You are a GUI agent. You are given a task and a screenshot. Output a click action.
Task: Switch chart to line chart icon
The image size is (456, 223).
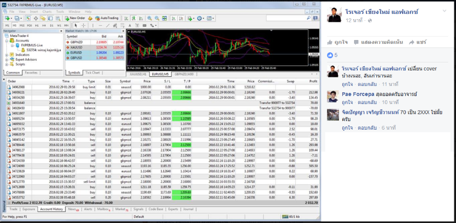click(141, 18)
